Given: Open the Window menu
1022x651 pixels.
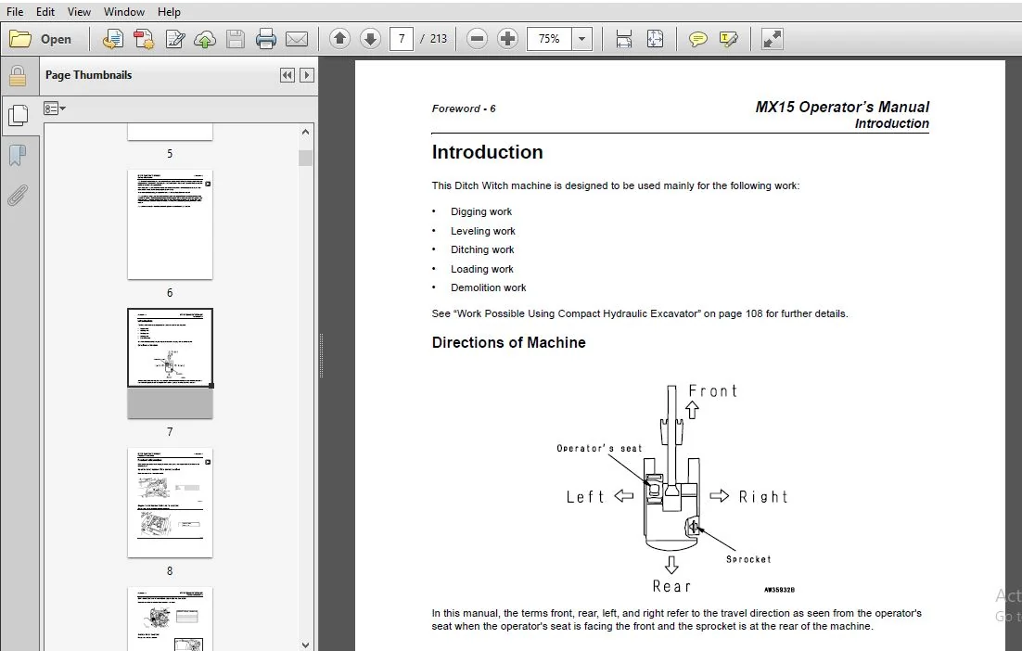Looking at the screenshot, I should pos(124,12).
